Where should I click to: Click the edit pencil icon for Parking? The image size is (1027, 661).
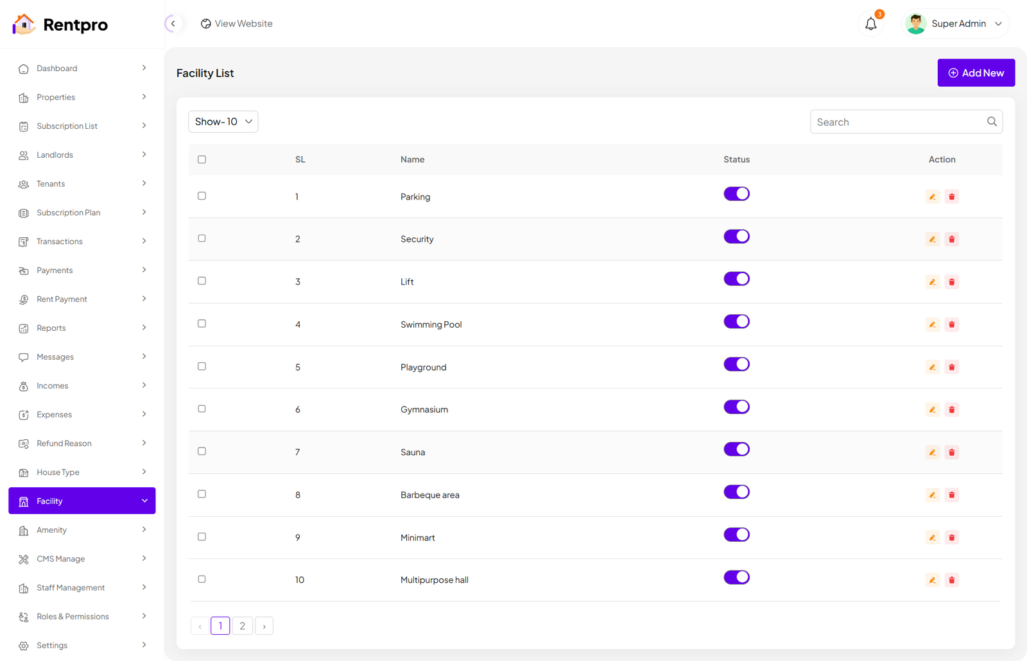tap(932, 197)
